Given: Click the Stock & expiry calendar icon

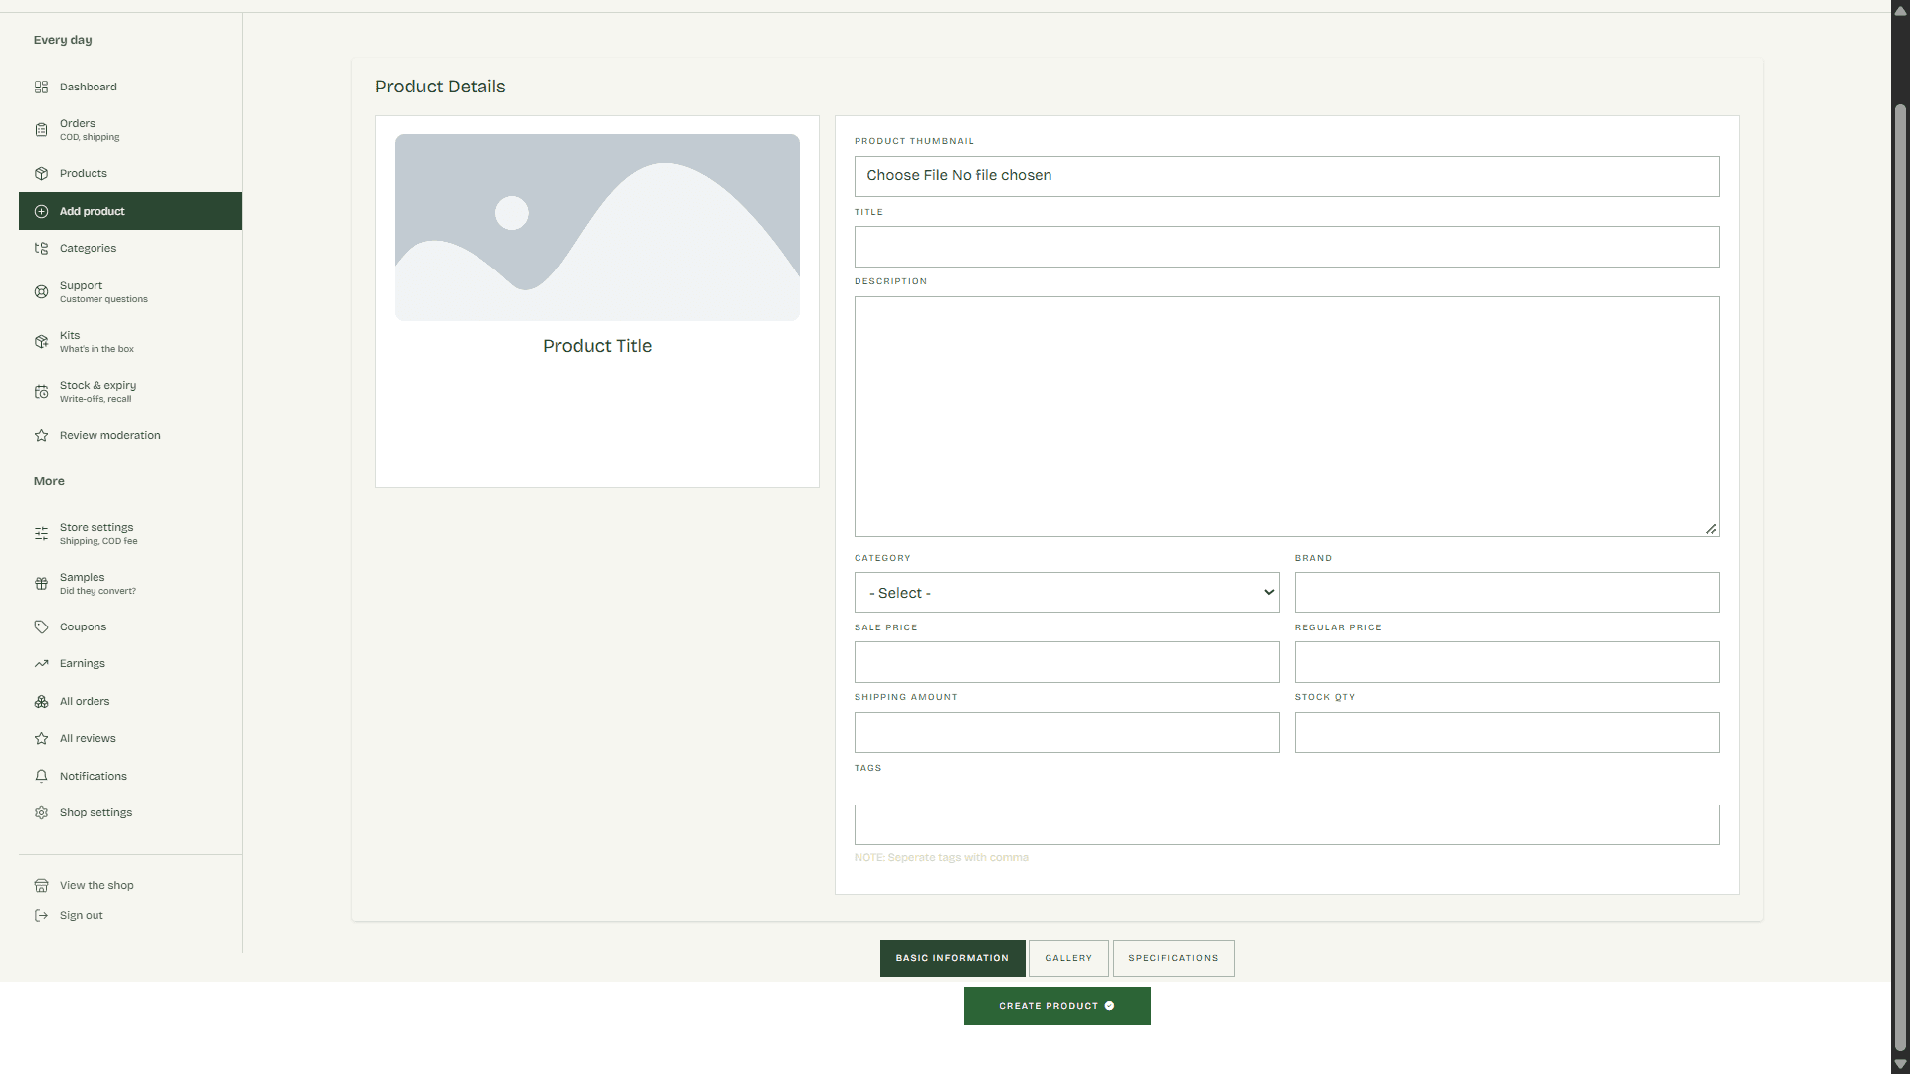Looking at the screenshot, I should [x=41, y=392].
